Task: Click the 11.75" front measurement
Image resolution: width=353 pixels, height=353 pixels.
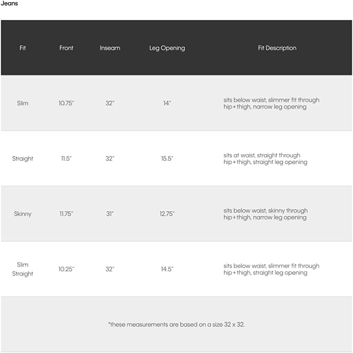Action: pos(66,214)
